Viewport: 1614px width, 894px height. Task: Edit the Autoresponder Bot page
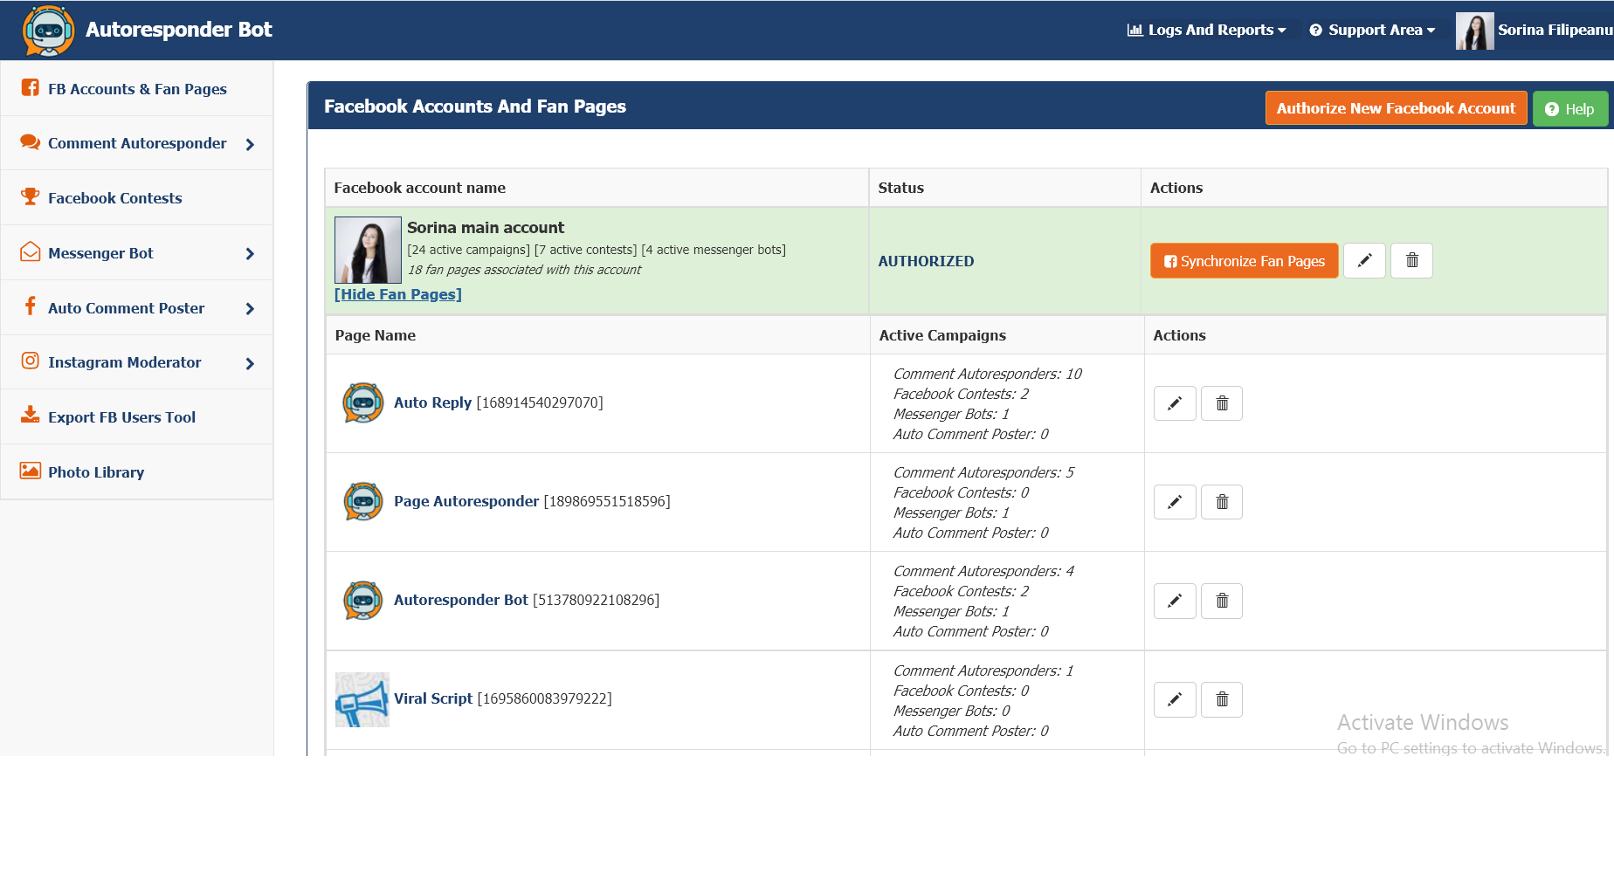(1175, 601)
